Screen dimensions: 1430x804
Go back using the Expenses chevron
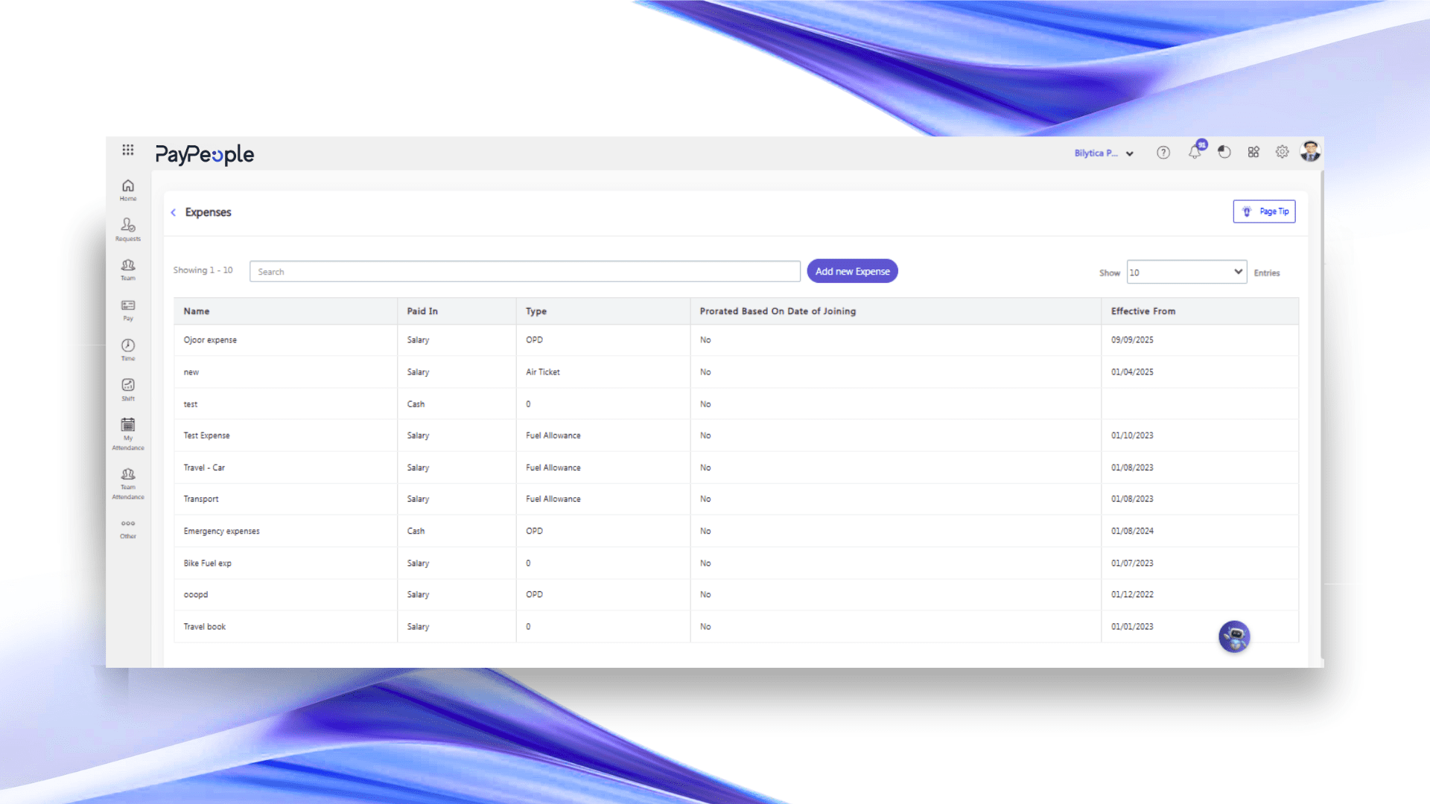pyautogui.click(x=174, y=213)
